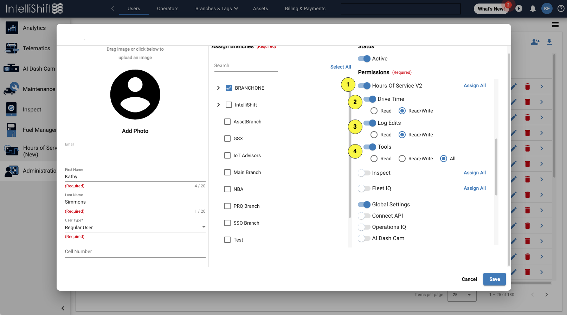Toggle the Active status switch
The height and width of the screenshot is (315, 567).
(x=364, y=59)
